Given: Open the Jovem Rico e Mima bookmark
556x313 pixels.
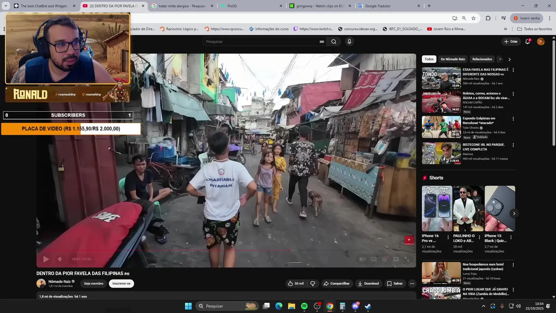Looking at the screenshot, I should pos(446,29).
